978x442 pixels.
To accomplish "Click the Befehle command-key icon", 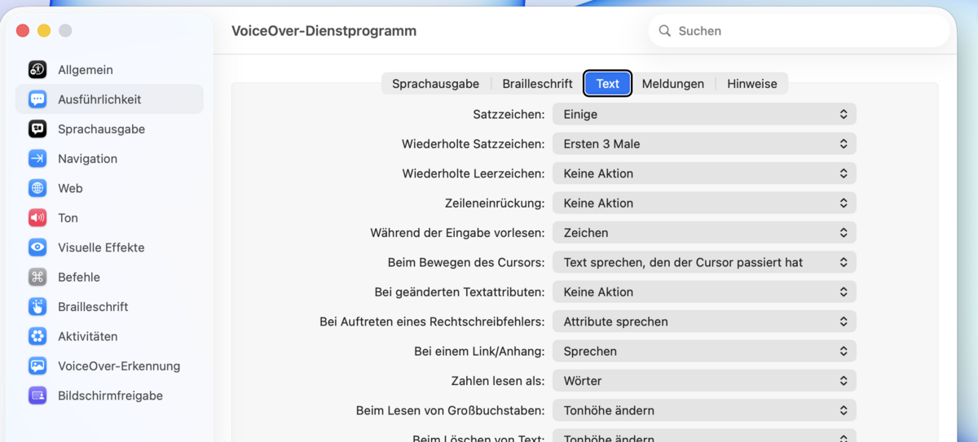I will [x=37, y=277].
